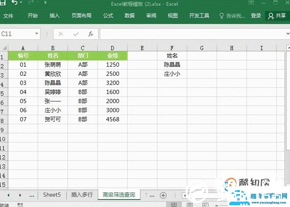Click the Cancel (X) formula bar icon
This screenshot has width=290, height=207.
pos(61,34)
